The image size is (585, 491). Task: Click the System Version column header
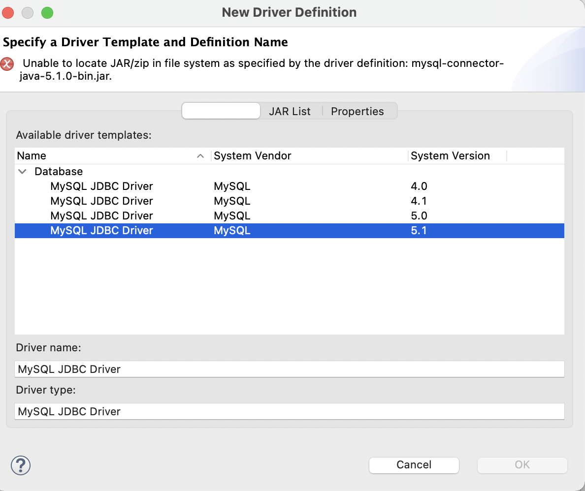pyautogui.click(x=457, y=156)
